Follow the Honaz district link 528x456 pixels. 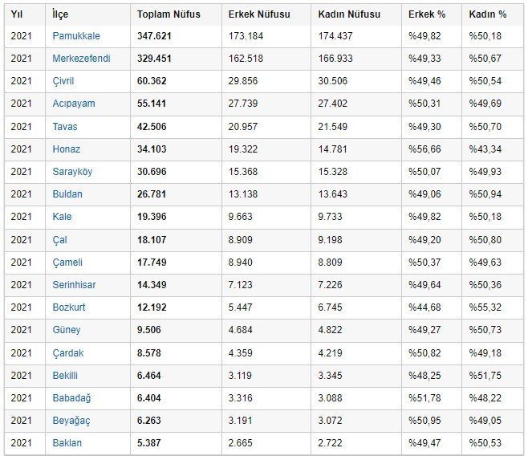coord(66,149)
